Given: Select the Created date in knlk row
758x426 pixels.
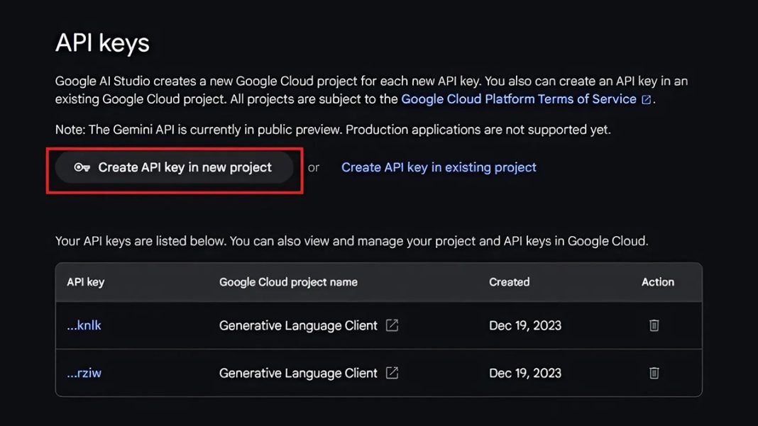Looking at the screenshot, I should (524, 325).
